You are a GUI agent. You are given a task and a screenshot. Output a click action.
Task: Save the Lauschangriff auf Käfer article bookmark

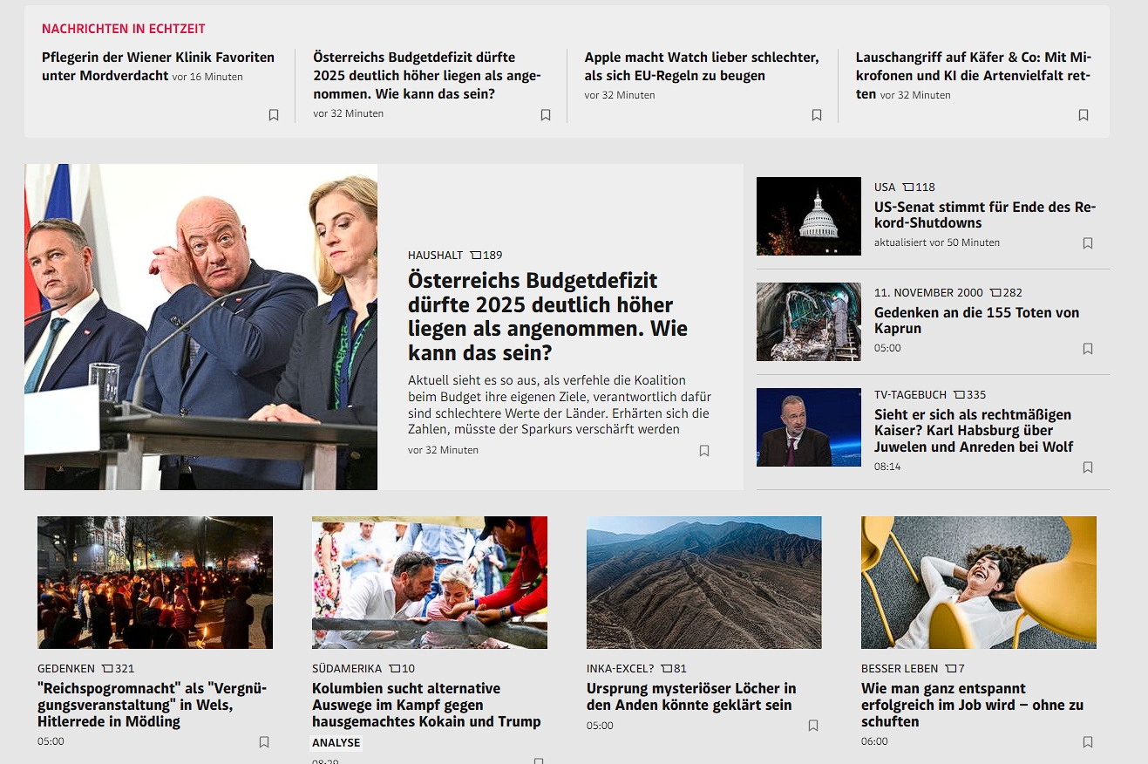(1083, 115)
